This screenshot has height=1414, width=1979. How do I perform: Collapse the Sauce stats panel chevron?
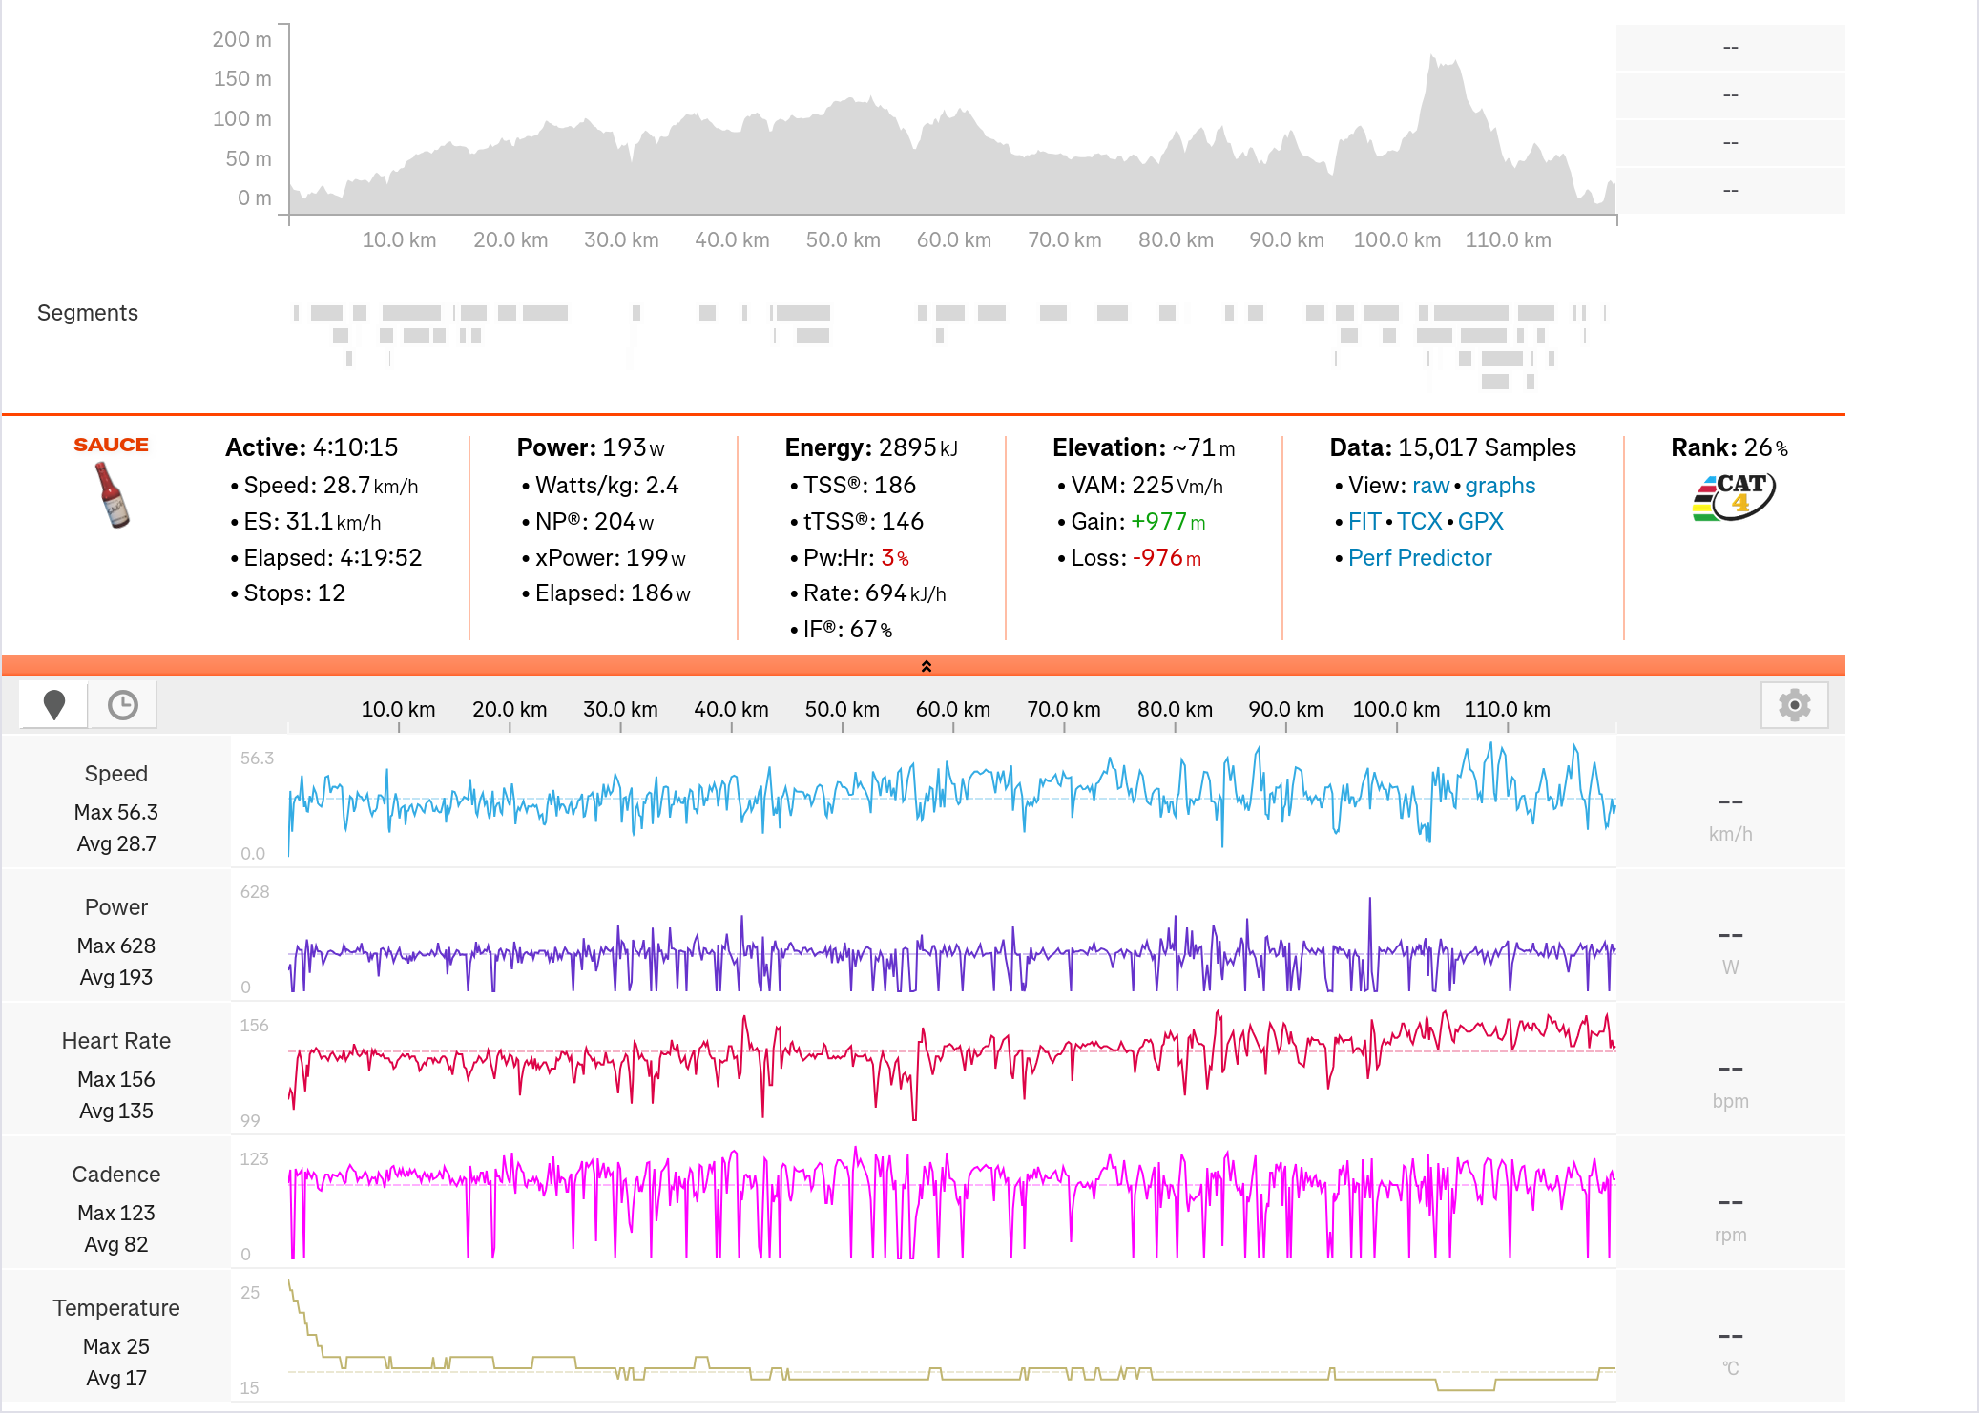[926, 666]
